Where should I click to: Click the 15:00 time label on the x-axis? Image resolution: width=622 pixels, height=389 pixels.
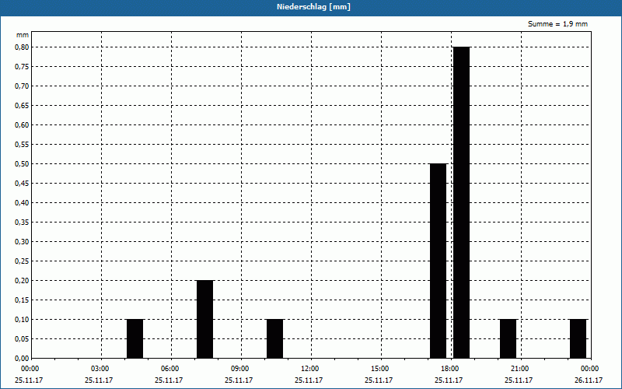pos(380,369)
